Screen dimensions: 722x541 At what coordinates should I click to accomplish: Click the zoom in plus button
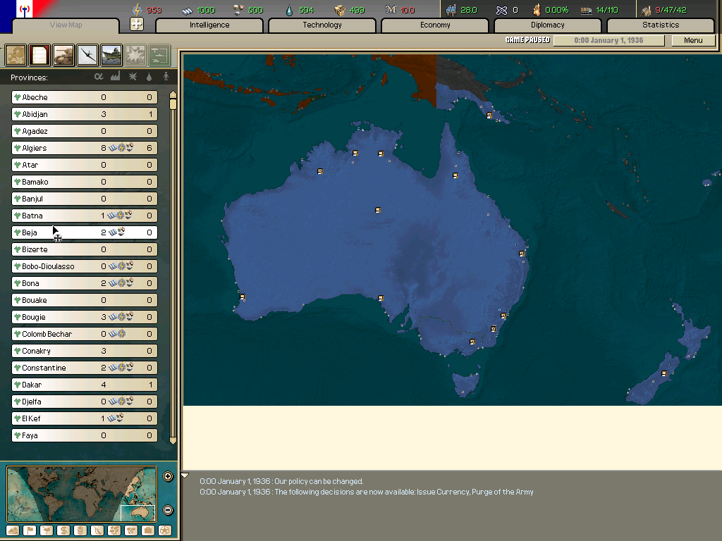pos(168,476)
